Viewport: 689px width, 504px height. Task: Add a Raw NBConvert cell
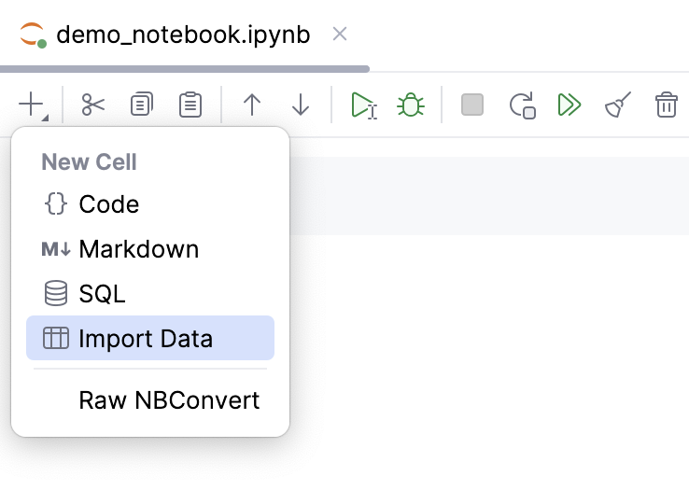[169, 400]
